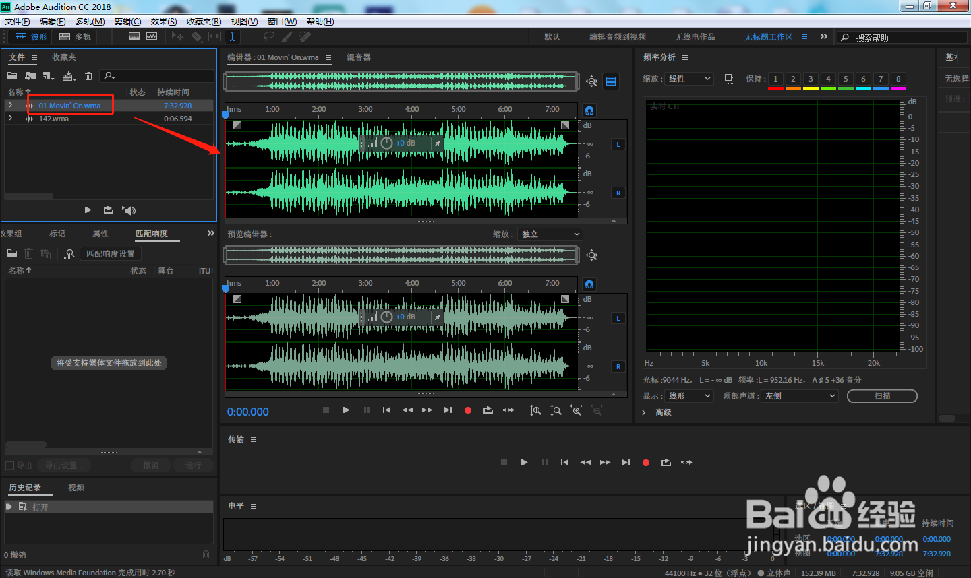Switch to Multitrack (多轨) editor view
The width and height of the screenshot is (971, 578).
click(76, 37)
